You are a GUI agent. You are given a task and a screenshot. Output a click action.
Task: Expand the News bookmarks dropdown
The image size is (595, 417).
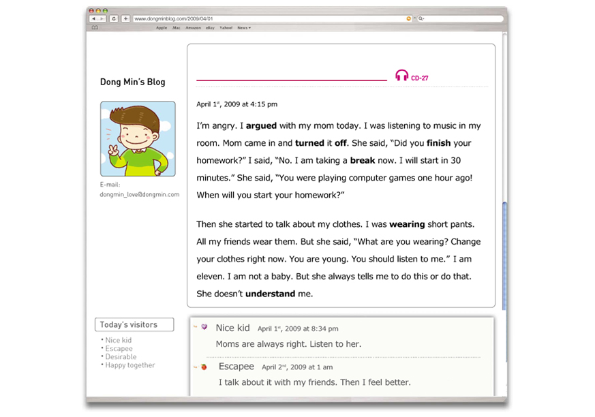pyautogui.click(x=243, y=28)
